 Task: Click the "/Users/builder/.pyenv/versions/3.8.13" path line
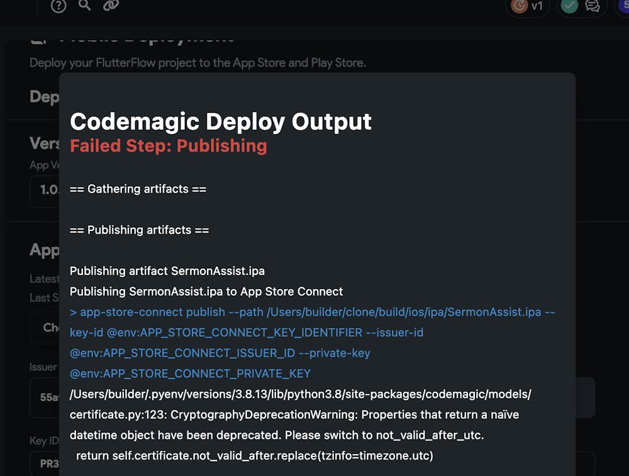click(301, 394)
